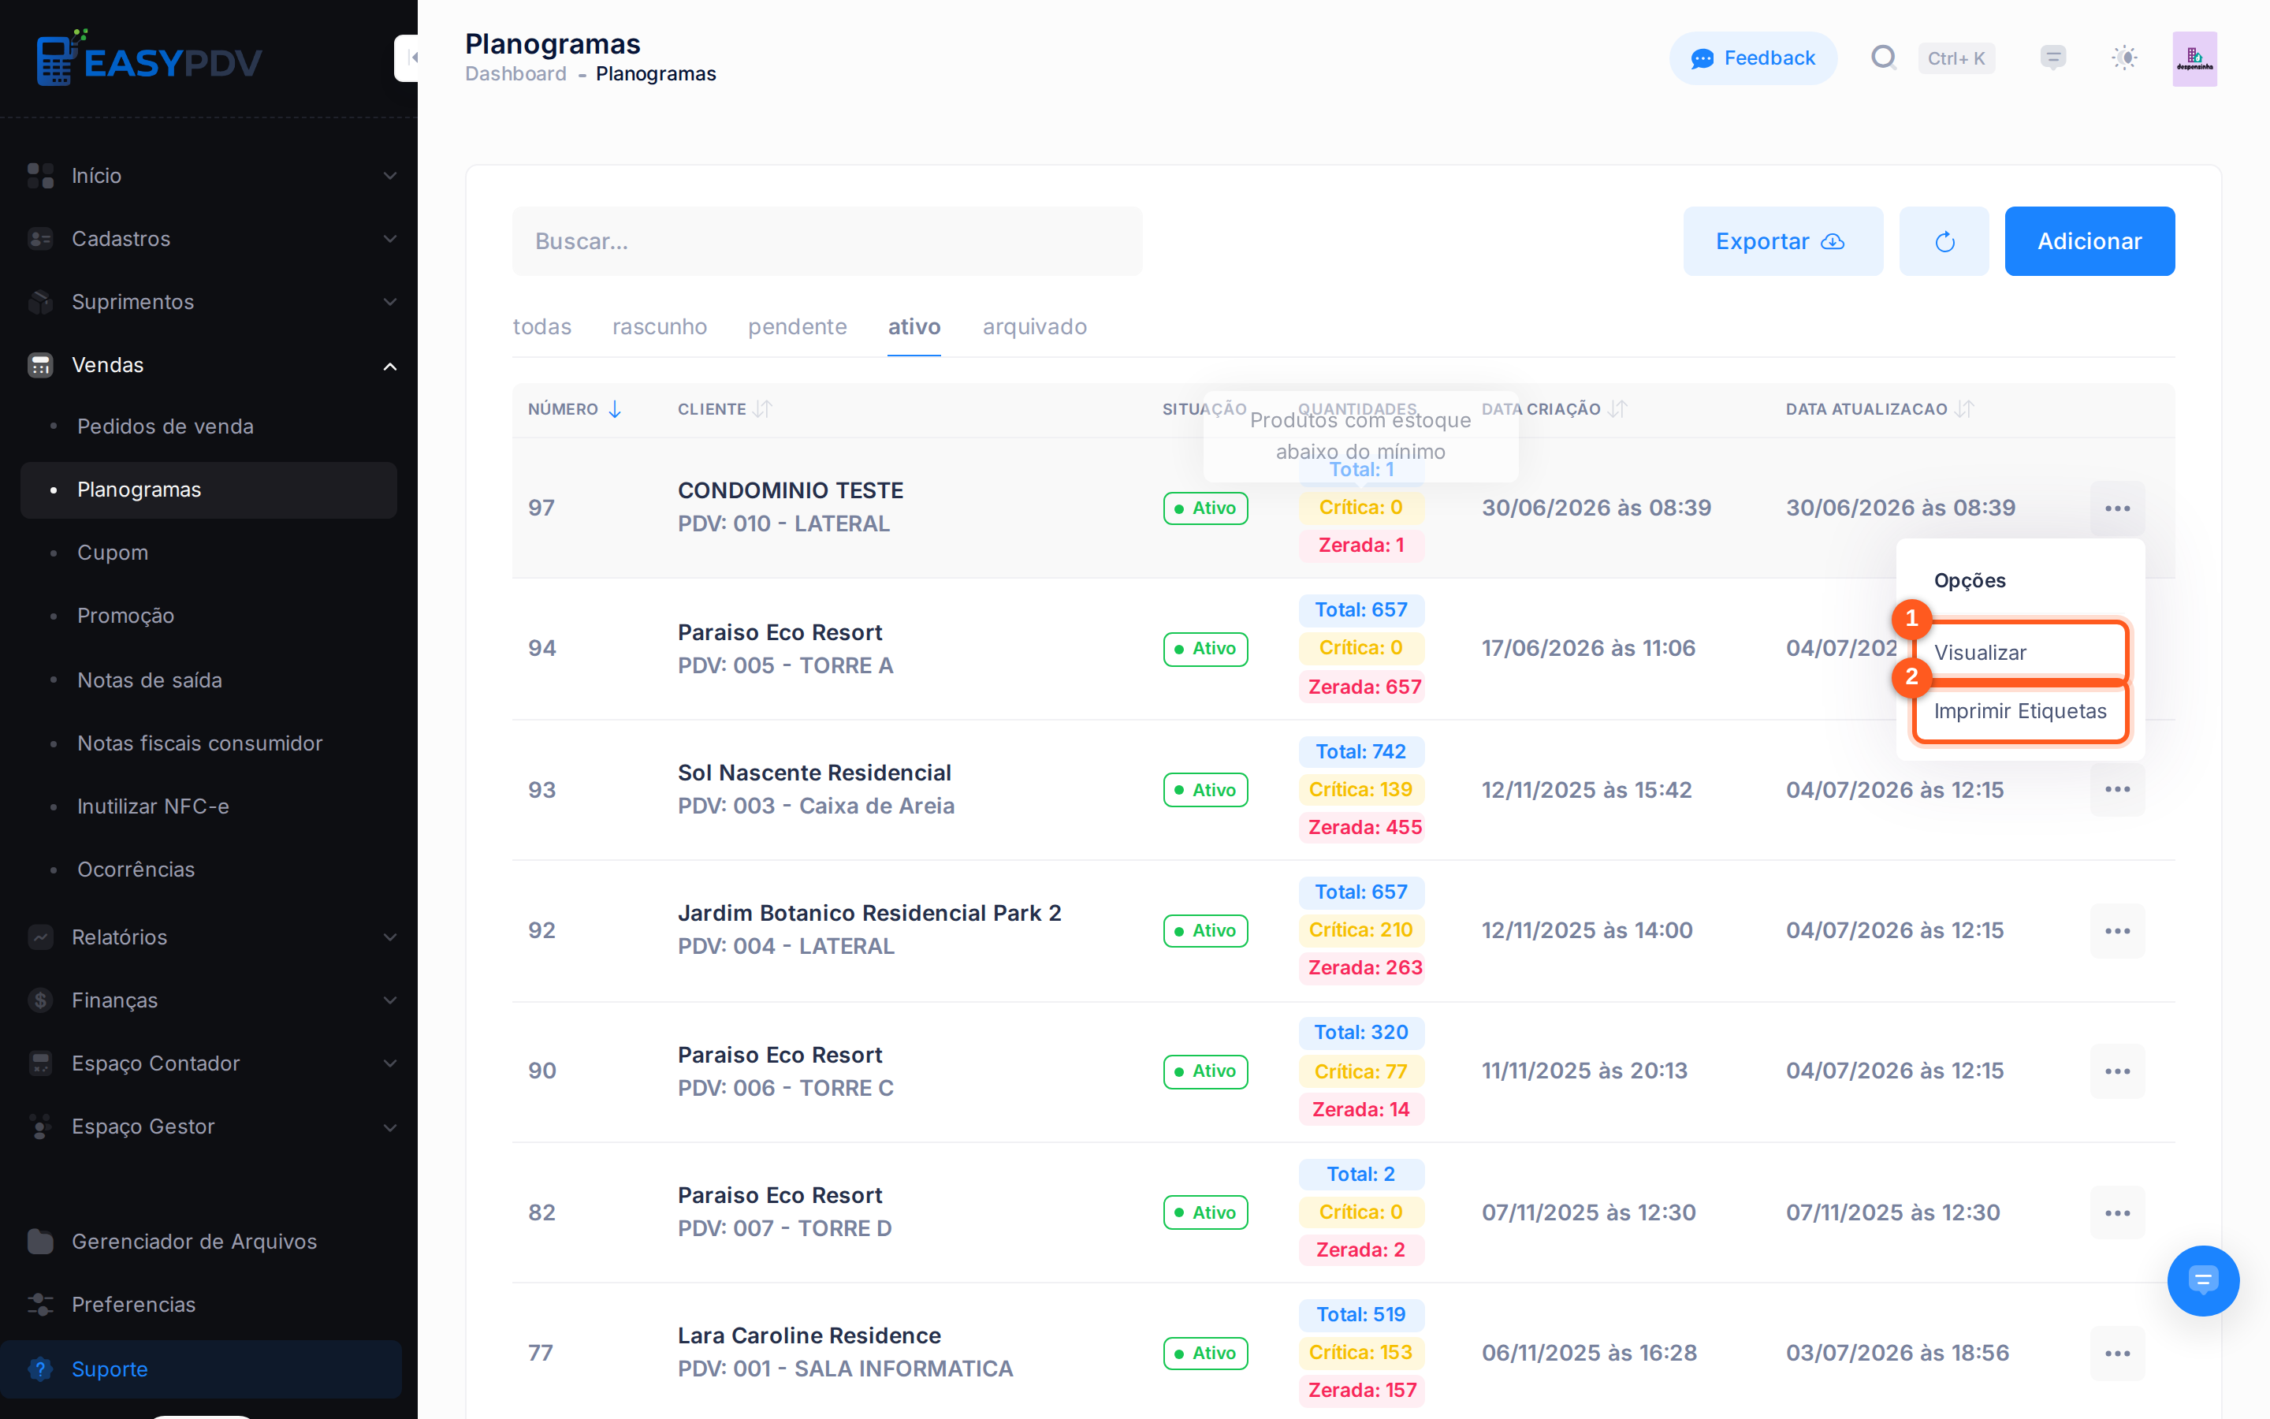2270x1419 pixels.
Task: Click the Início dashboard icon
Action: coord(40,176)
